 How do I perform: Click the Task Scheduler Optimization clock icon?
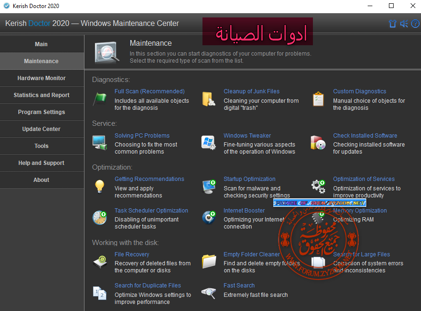(x=100, y=218)
